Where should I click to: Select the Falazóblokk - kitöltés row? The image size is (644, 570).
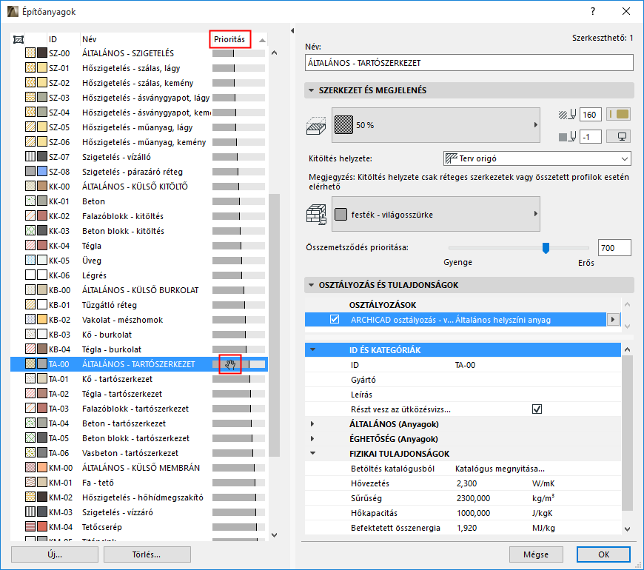point(139,216)
